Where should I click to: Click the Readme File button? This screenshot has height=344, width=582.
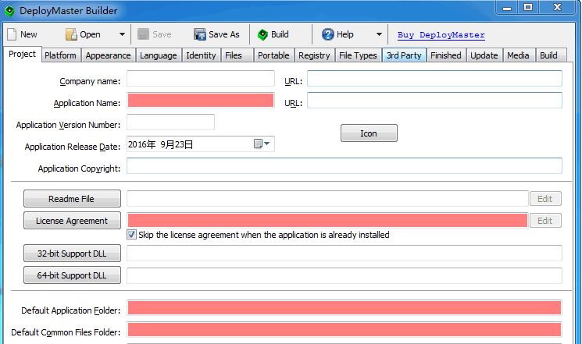72,199
